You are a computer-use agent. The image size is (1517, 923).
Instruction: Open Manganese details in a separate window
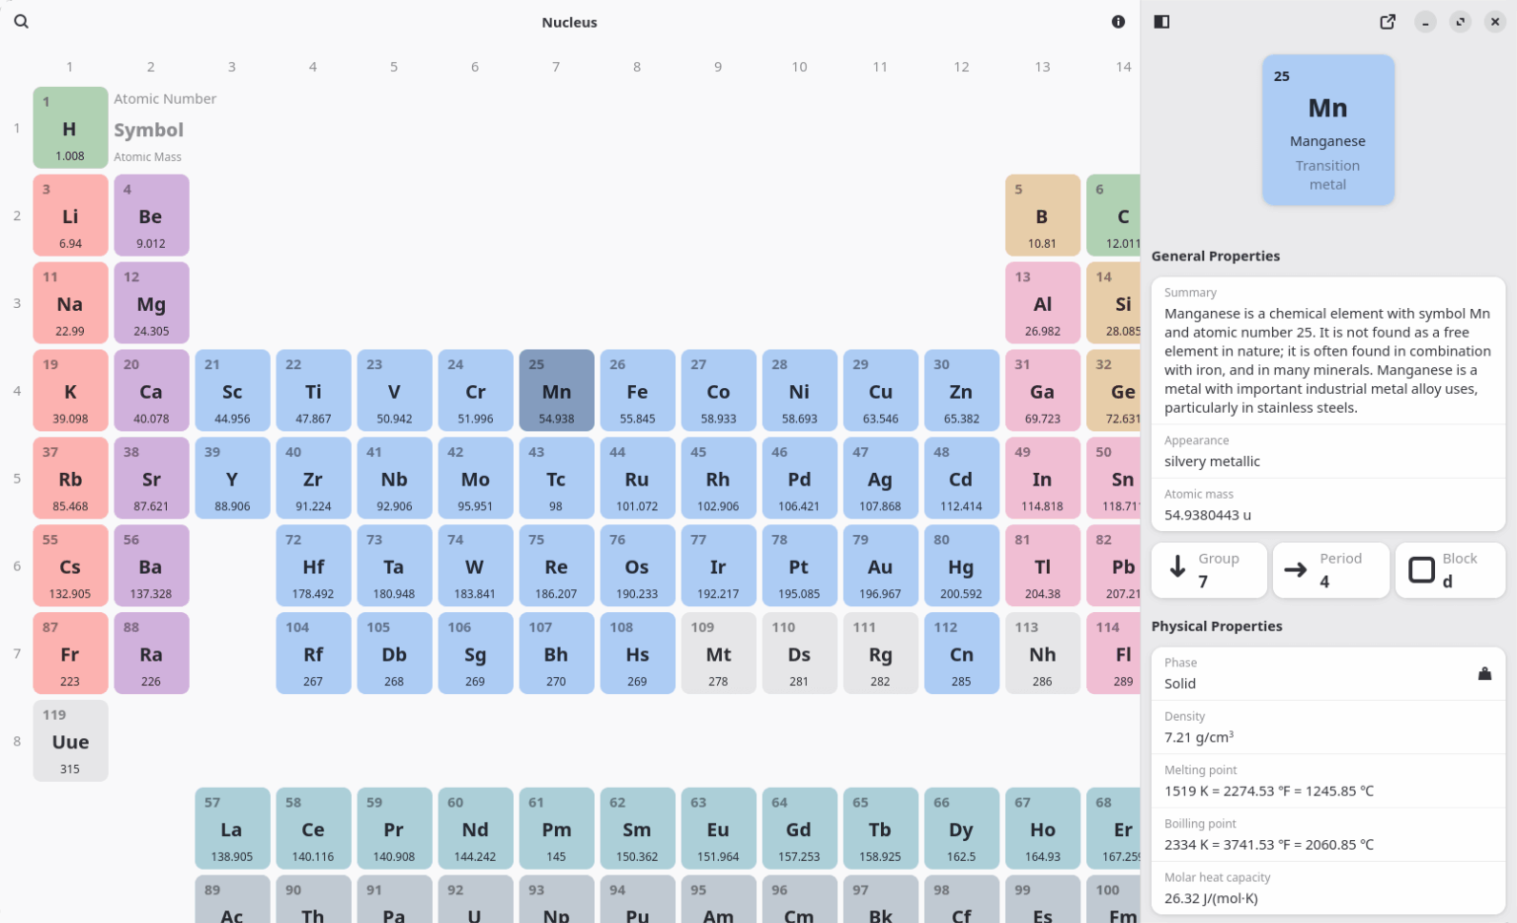pyautogui.click(x=1387, y=21)
